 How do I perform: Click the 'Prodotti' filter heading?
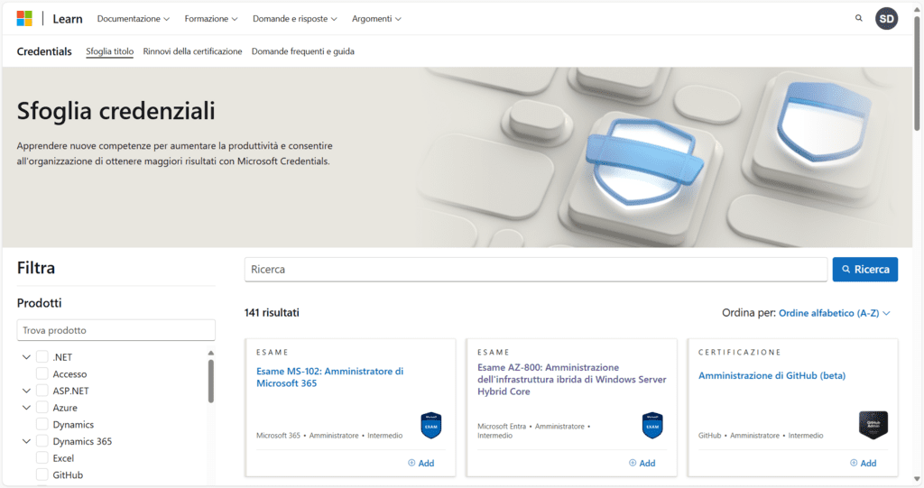(39, 303)
